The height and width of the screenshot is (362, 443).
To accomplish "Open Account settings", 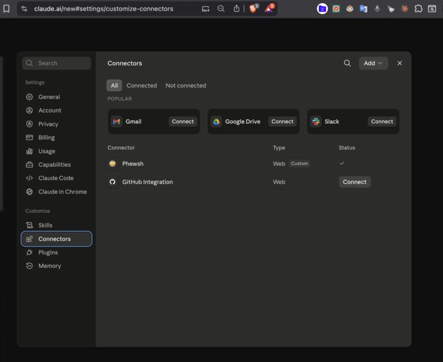I will pos(56,111).
